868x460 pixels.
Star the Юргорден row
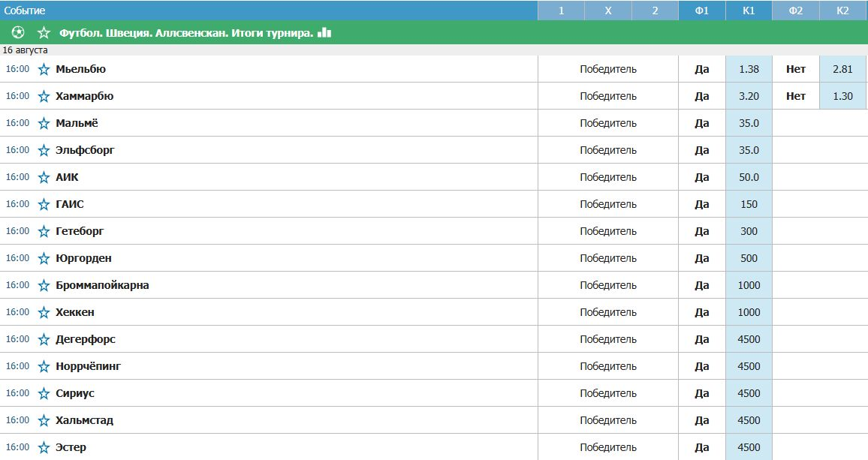pos(44,258)
